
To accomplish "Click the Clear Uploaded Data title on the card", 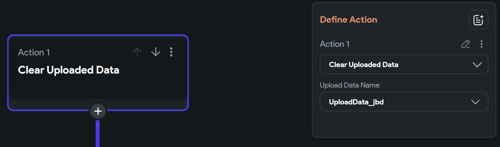I will pos(69,70).
